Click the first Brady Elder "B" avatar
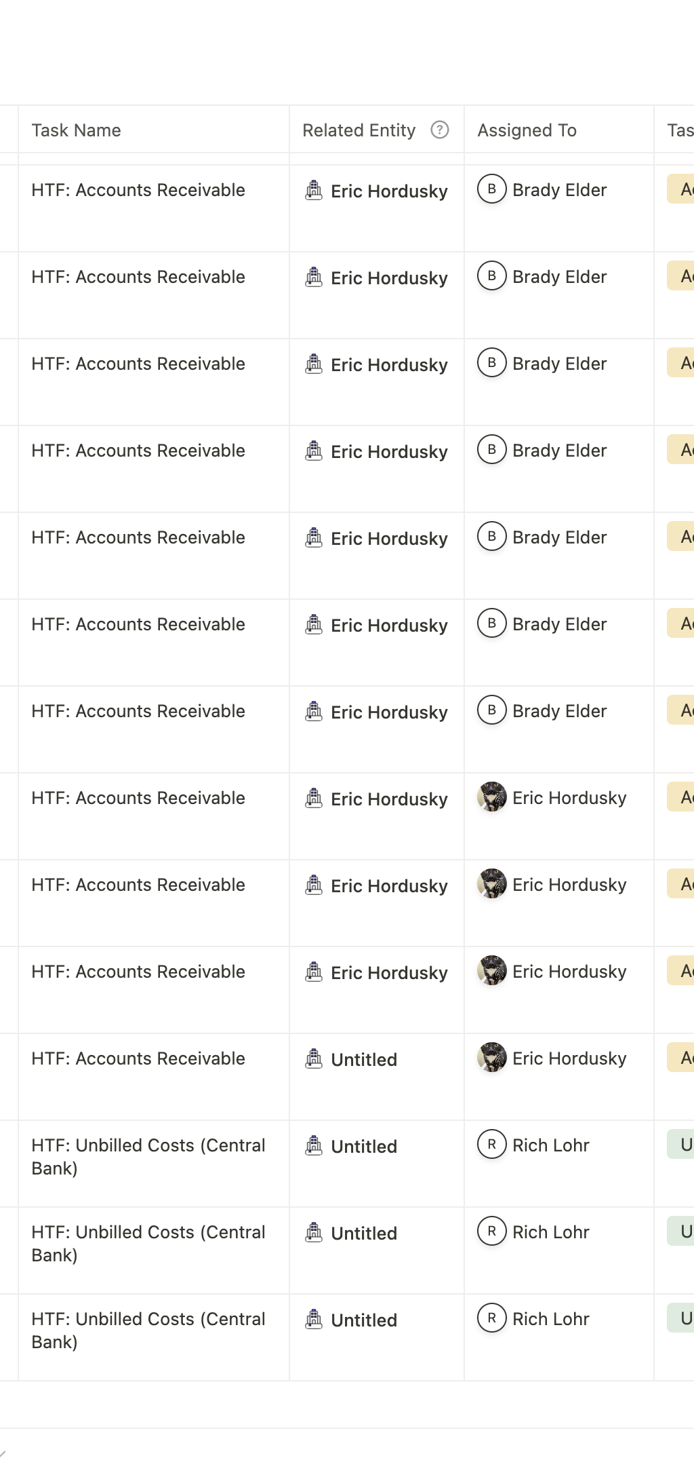Screen dimensions: 694x1471 pyautogui.click(x=492, y=189)
